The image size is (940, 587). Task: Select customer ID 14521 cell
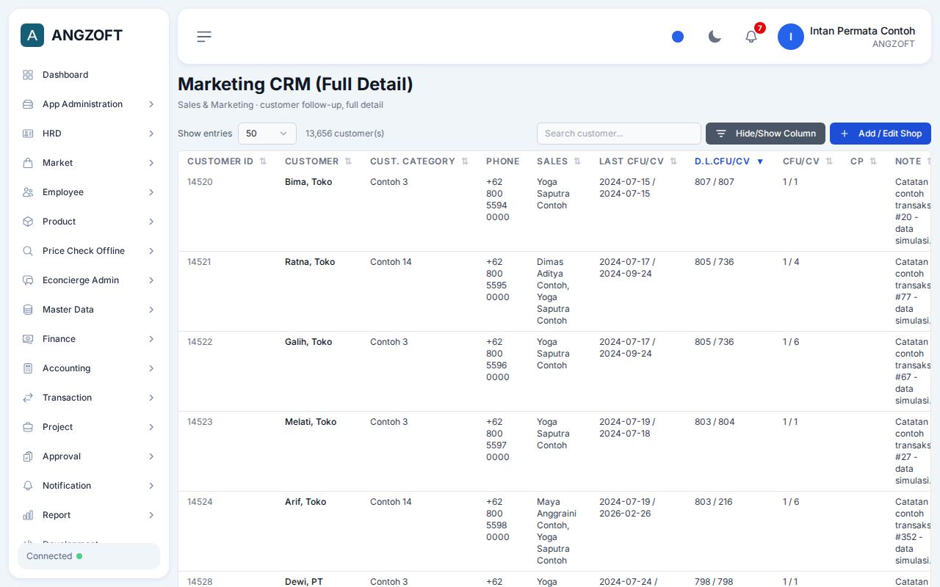tap(200, 262)
